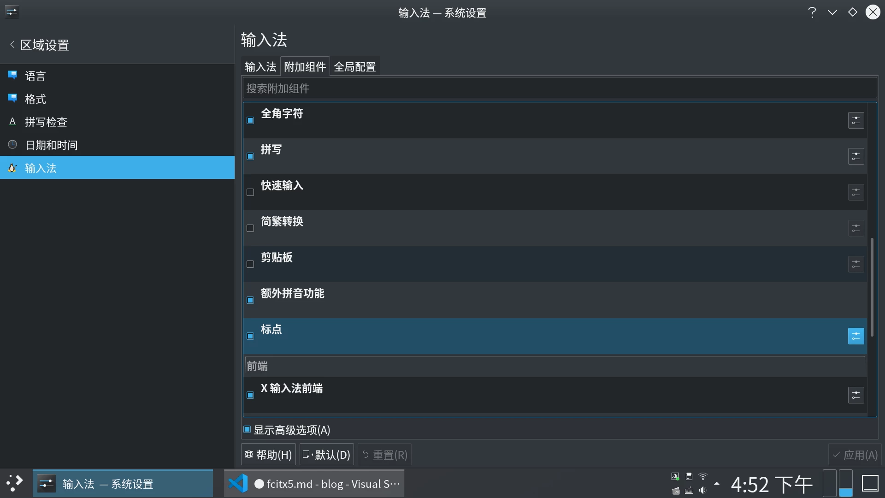The width and height of the screenshot is (885, 498).
Task: Click the show desktop icon on taskbar
Action: tap(870, 483)
